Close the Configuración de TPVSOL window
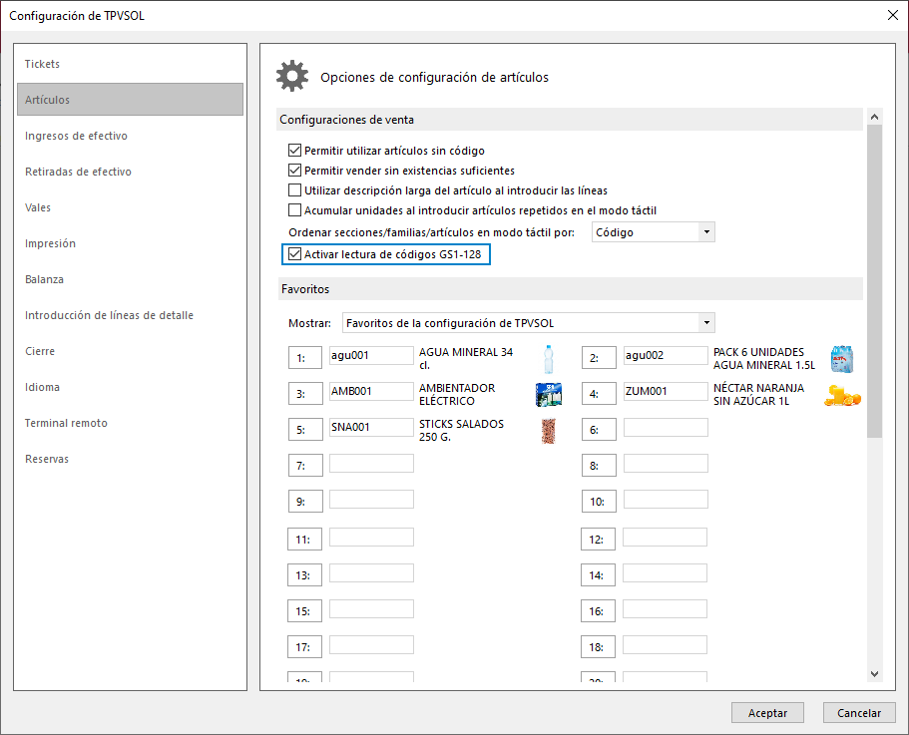This screenshot has width=909, height=735. click(x=893, y=15)
